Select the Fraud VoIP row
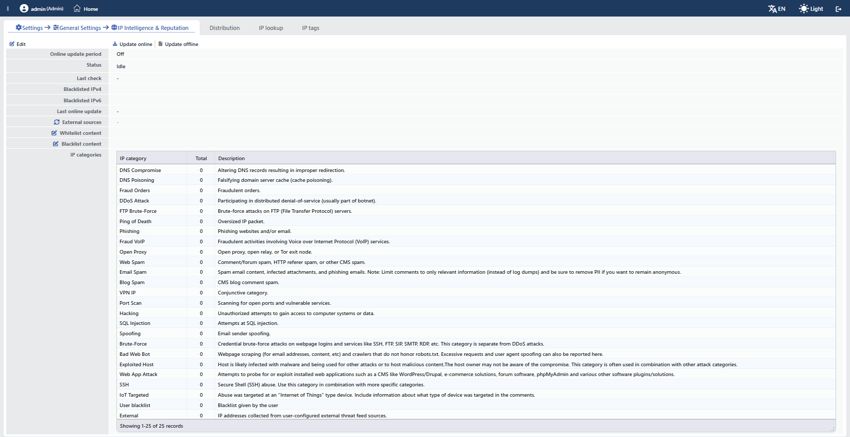This screenshot has width=850, height=437. click(x=476, y=241)
